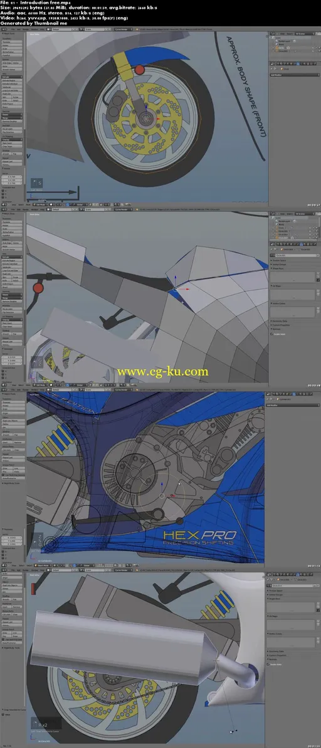This screenshot has height=748, width=321.
Task: Open Add Modifier dropdown in front-wheel frame
Action: pos(295,75)
